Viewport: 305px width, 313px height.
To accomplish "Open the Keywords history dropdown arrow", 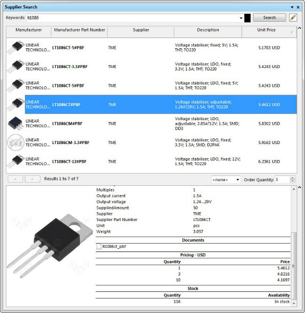I will 241,18.
